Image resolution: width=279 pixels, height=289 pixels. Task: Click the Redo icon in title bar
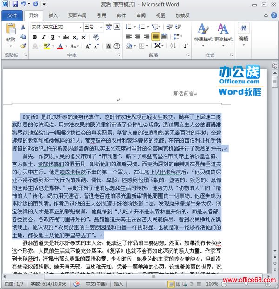pos(36,4)
